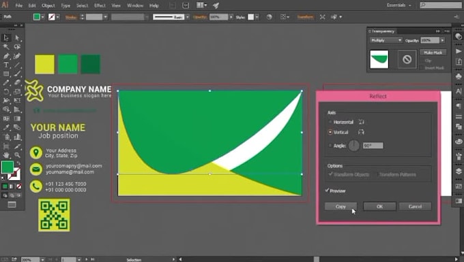Open the File menu

19,5
